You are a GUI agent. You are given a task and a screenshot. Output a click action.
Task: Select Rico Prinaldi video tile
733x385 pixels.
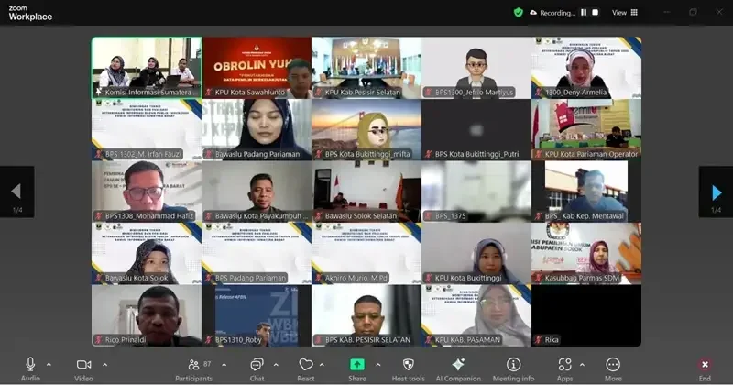[x=147, y=315]
